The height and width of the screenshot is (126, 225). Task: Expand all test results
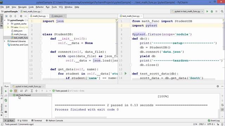point(32,91)
